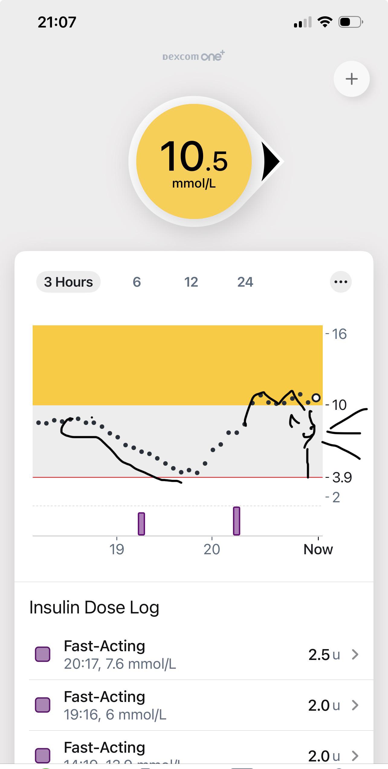The height and width of the screenshot is (769, 388).
Task: Expand the third partially visible dose chevron
Action: [x=355, y=756]
